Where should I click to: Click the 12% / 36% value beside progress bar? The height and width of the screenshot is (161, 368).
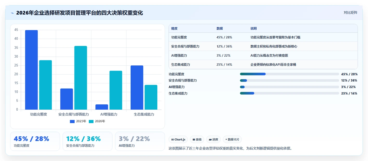(x=349, y=81)
